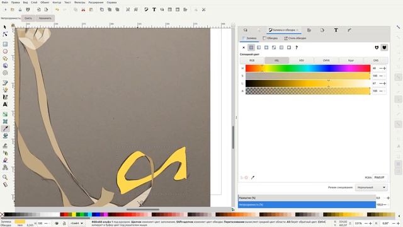Toggle layer visibility eye in status bar
Screen dimensions: 403x227
pos(57,223)
